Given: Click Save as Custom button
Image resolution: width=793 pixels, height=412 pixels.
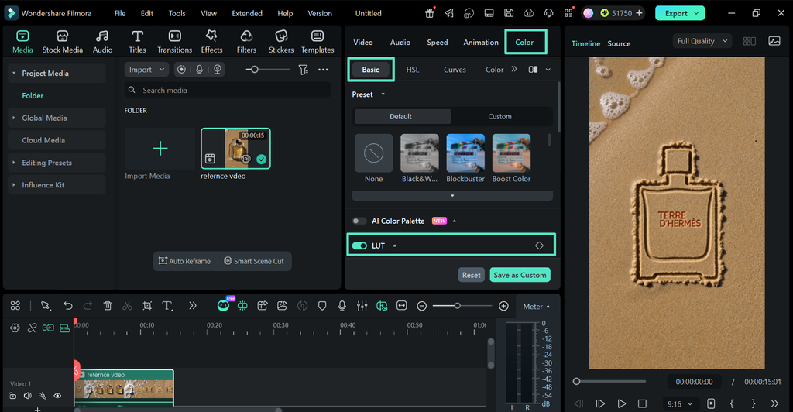Looking at the screenshot, I should click(x=520, y=275).
